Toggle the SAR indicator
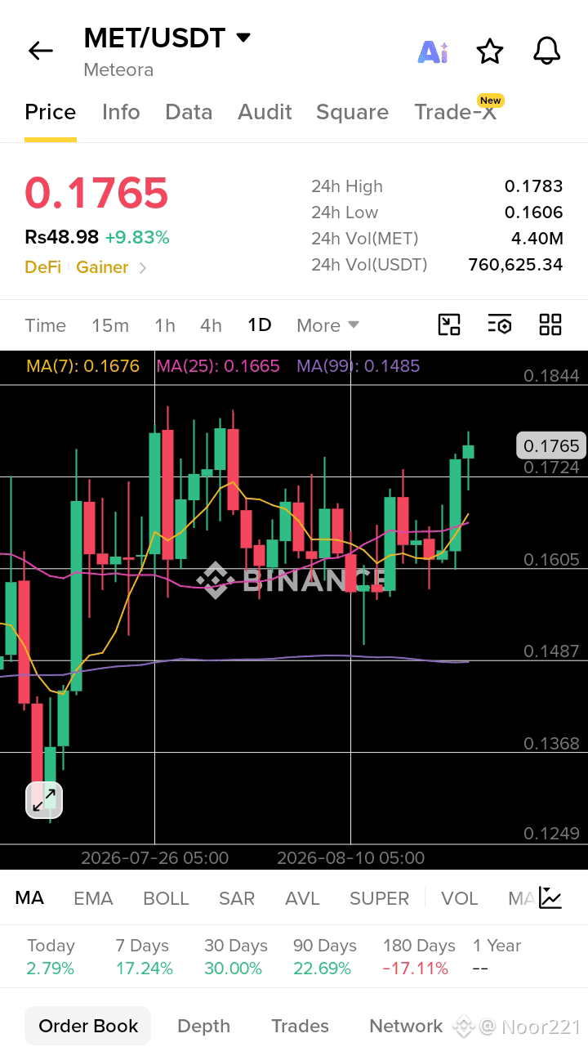The height and width of the screenshot is (1047, 588). (237, 898)
